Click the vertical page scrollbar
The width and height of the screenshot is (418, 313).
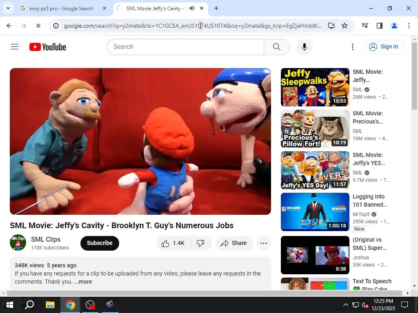[414, 76]
